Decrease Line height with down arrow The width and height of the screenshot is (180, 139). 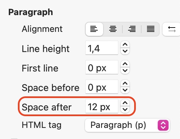click(x=125, y=51)
